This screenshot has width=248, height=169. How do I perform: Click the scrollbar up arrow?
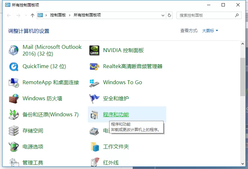(x=243, y=44)
